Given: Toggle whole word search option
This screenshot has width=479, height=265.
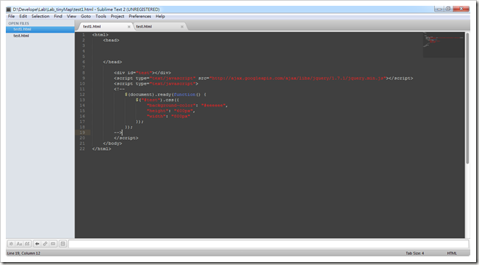Looking at the screenshot, I should tap(27, 244).
